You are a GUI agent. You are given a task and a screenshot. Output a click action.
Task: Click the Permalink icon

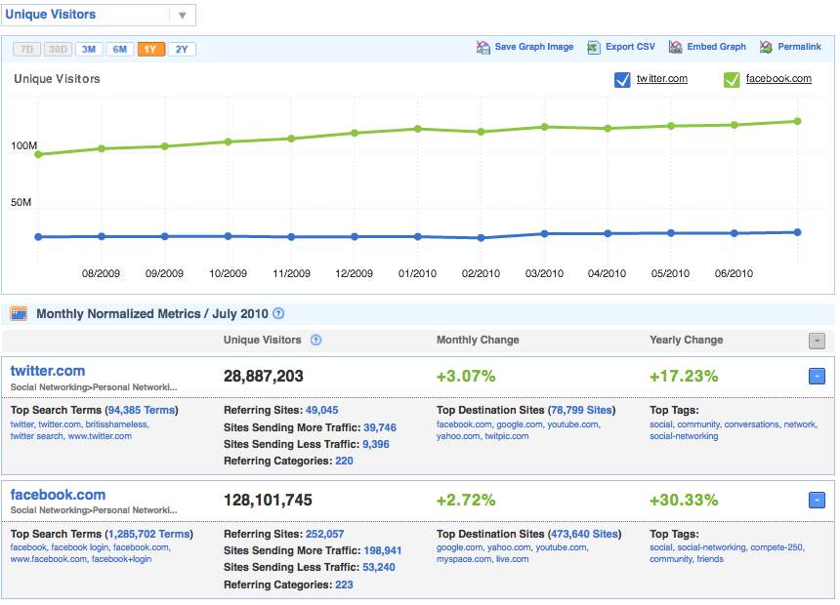[x=766, y=47]
